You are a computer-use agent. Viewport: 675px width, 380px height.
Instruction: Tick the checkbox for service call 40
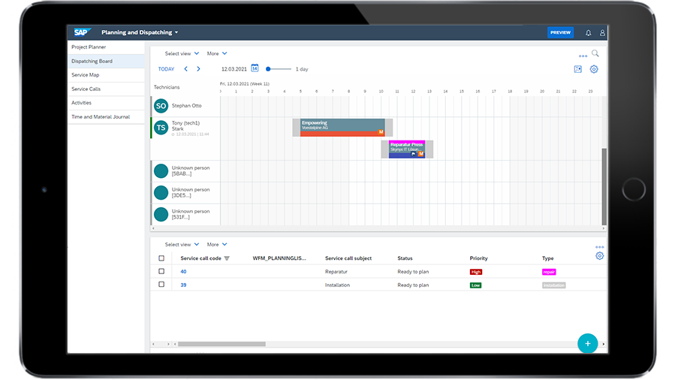161,271
